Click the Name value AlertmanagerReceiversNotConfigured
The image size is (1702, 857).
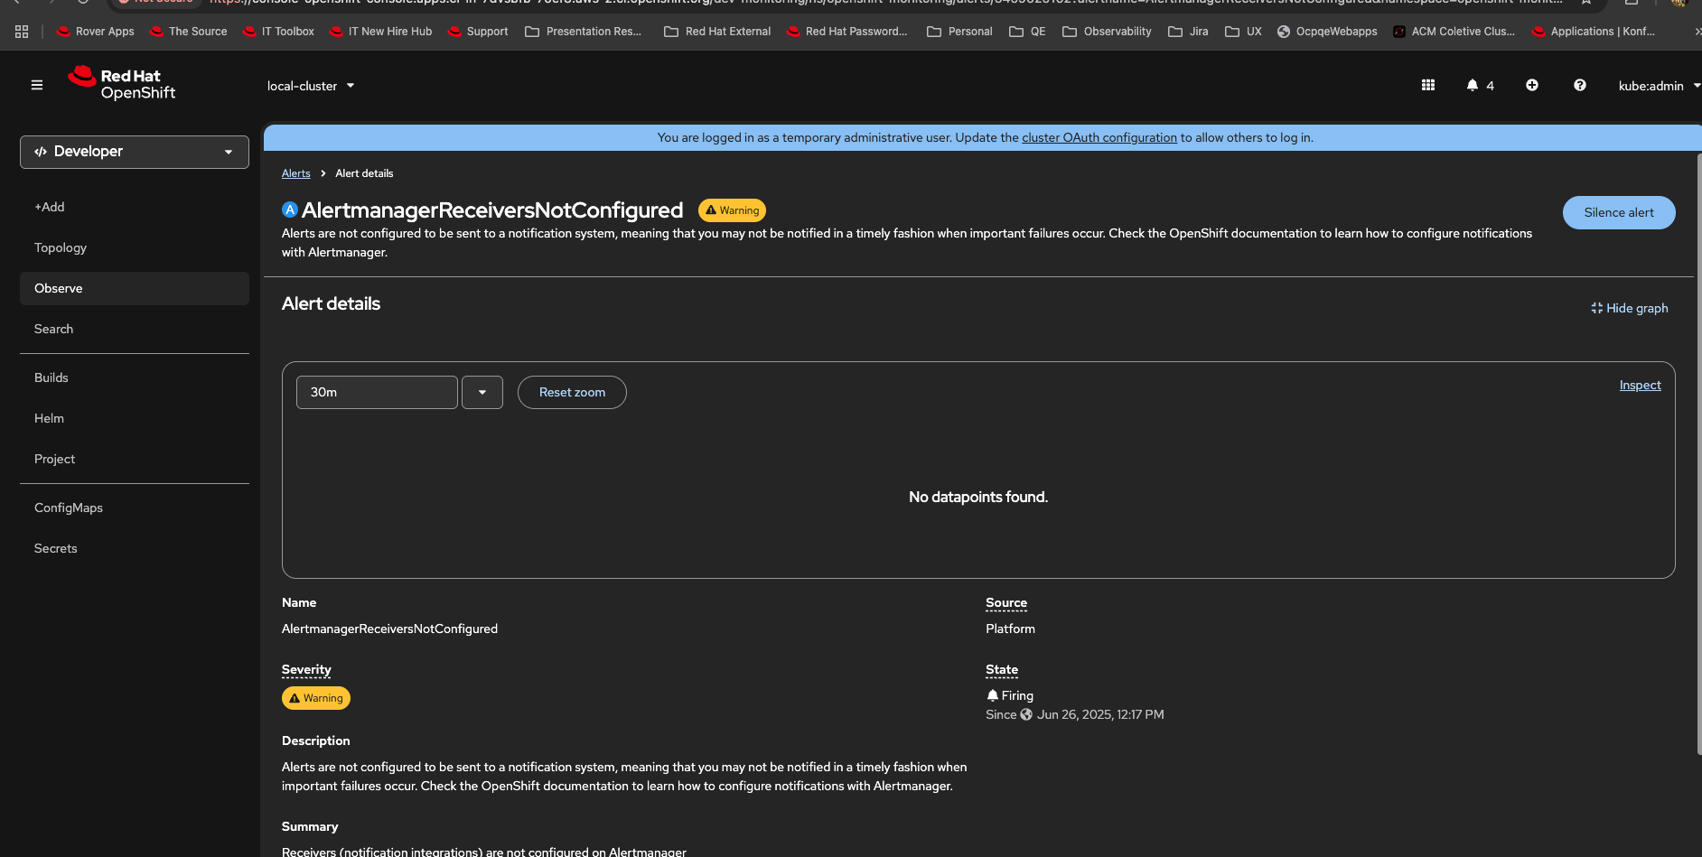point(389,629)
